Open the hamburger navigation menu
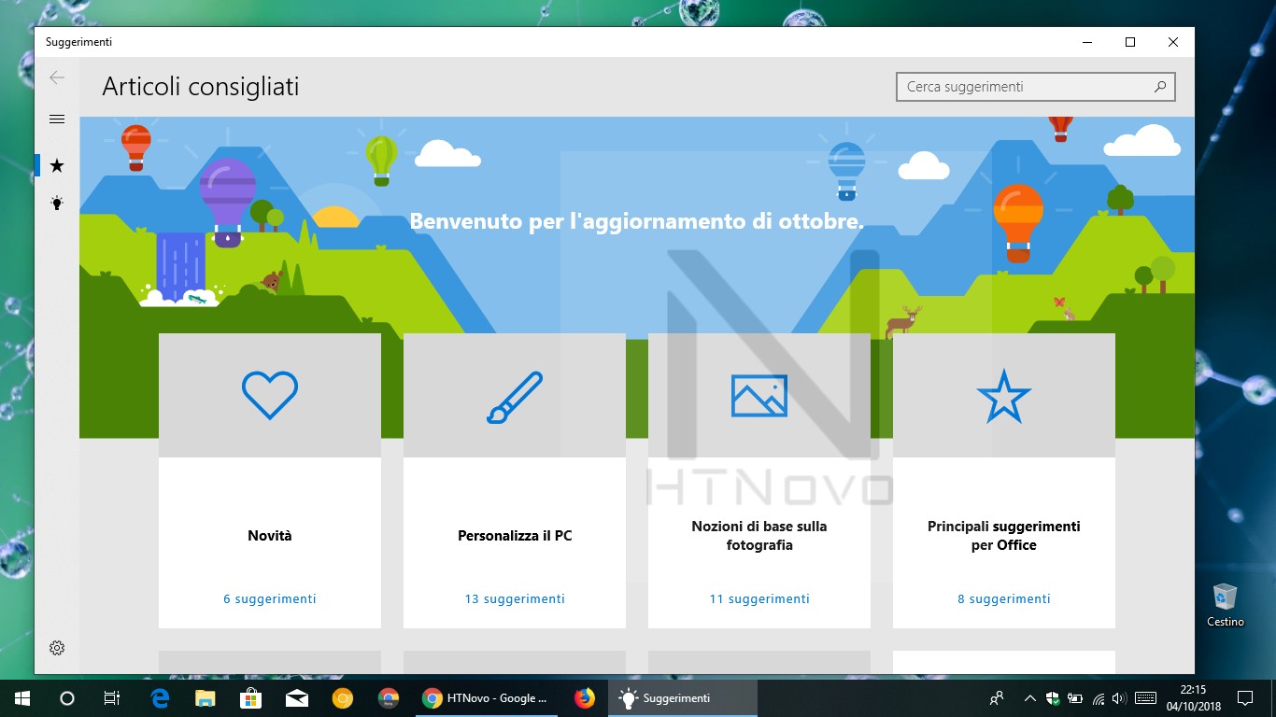 pos(56,119)
